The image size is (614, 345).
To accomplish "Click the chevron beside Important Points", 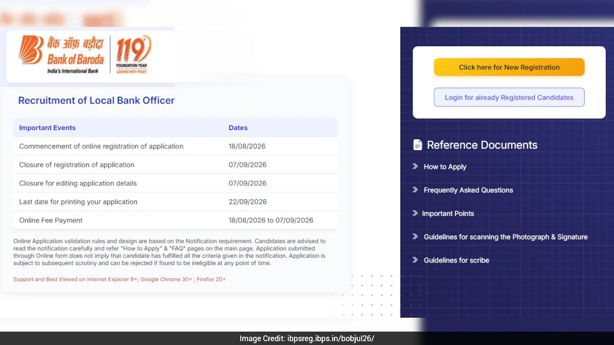I will 415,213.
